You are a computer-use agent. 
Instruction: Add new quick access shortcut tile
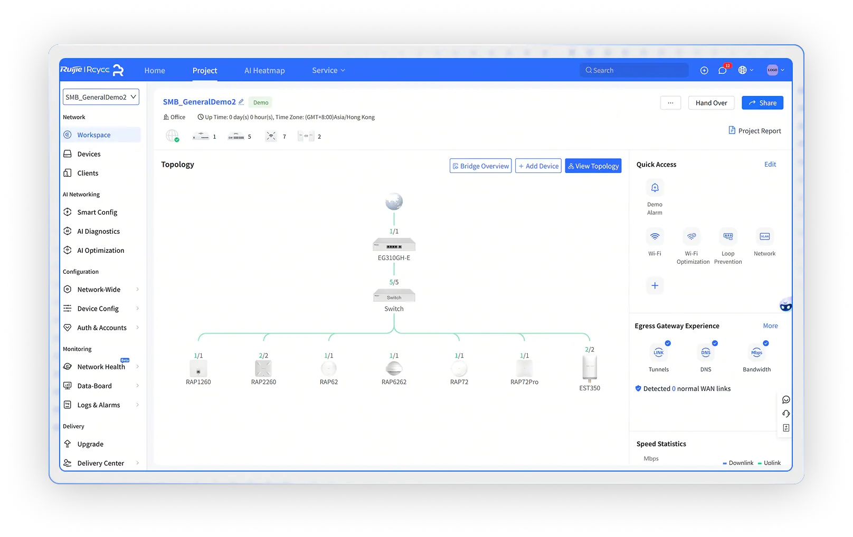pos(655,285)
